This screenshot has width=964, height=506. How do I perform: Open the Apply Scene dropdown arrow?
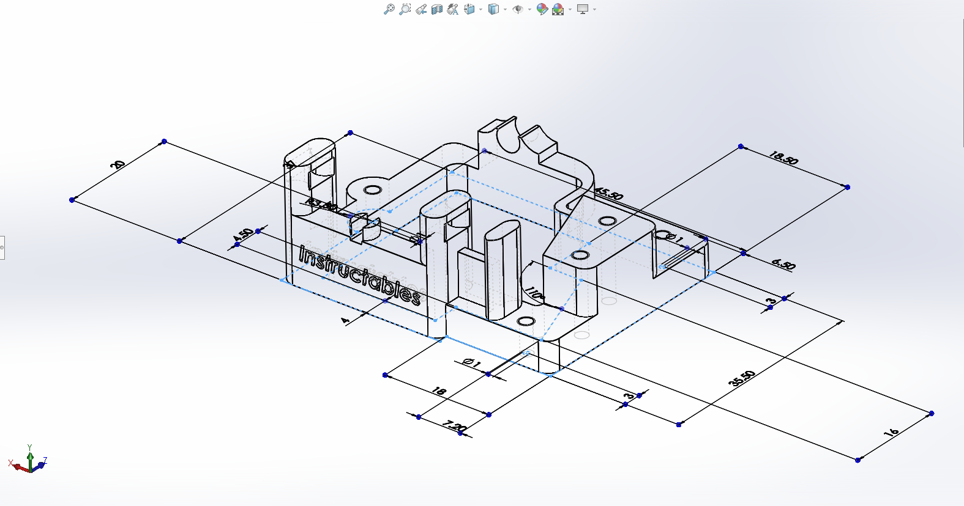[570, 9]
